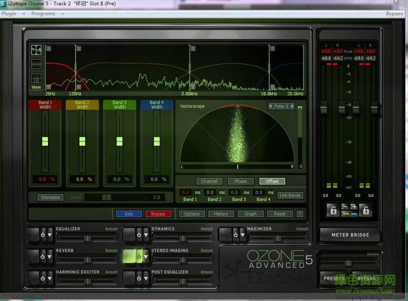The height and width of the screenshot is (301, 408).
Task: Open the Polar S vectorscope mode selector
Action: click(x=281, y=106)
